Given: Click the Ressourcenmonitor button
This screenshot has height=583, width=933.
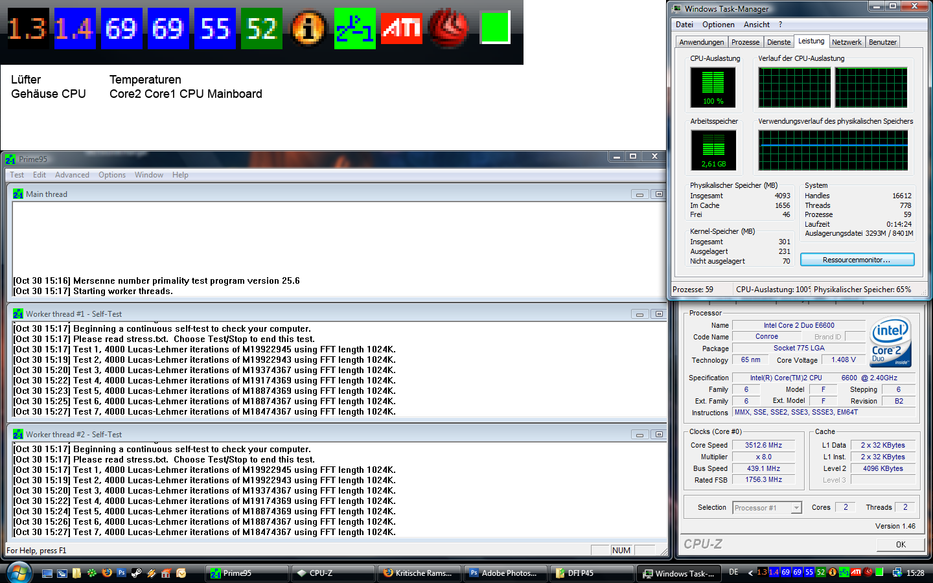Looking at the screenshot, I should [x=857, y=260].
